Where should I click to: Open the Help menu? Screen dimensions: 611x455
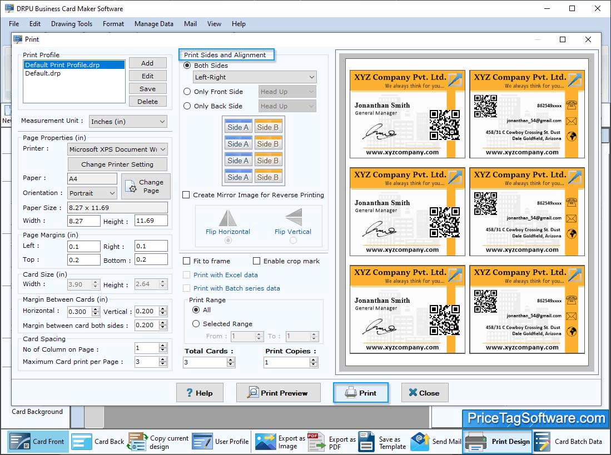click(x=239, y=24)
